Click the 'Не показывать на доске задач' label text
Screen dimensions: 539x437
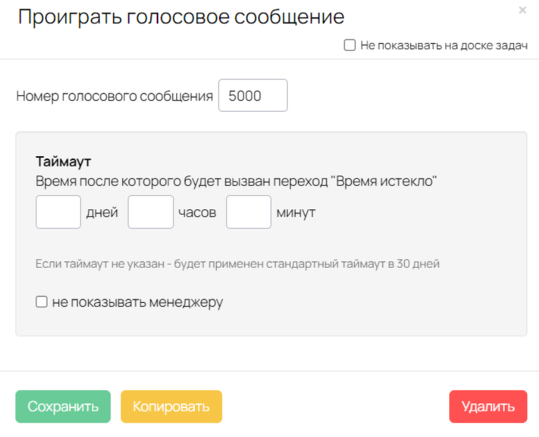(444, 46)
